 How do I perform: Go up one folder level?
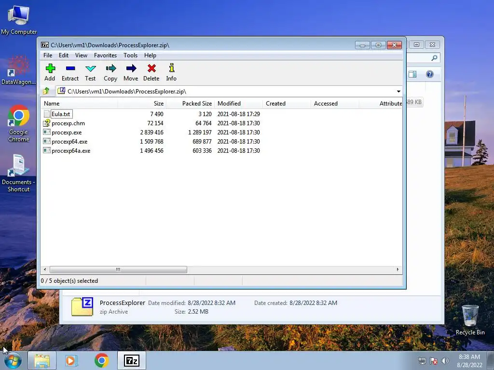(47, 91)
